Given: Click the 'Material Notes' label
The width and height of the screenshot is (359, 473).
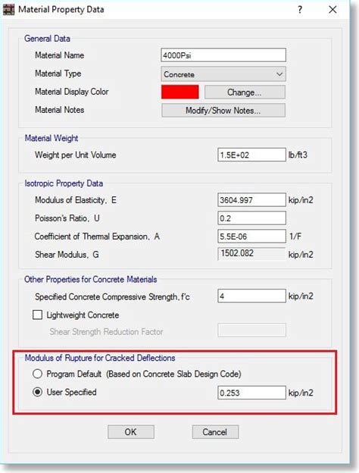Looking at the screenshot, I should coord(59,110).
